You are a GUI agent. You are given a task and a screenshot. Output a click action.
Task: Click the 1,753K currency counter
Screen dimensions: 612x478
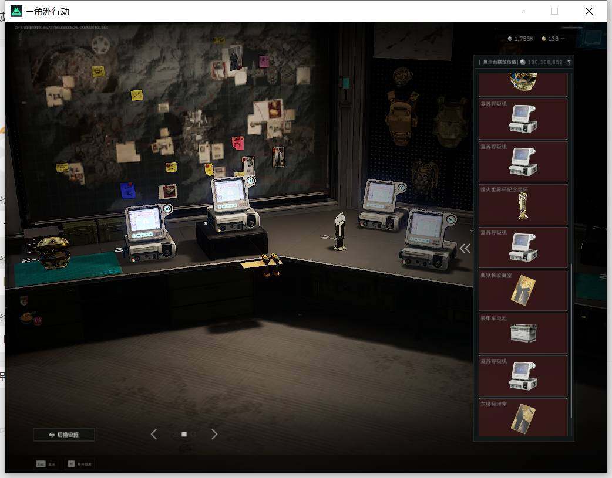520,39
